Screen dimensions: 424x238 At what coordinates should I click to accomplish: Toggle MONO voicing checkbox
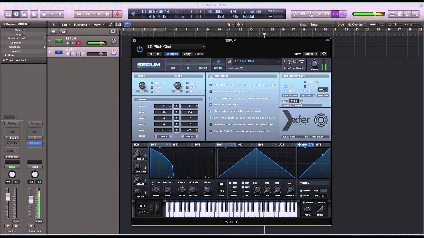tap(301, 191)
